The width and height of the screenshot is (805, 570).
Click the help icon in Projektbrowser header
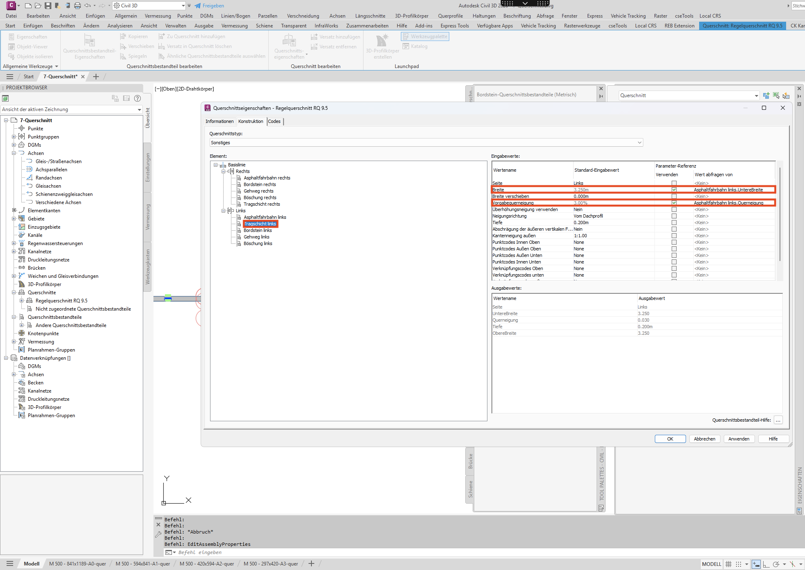(137, 98)
